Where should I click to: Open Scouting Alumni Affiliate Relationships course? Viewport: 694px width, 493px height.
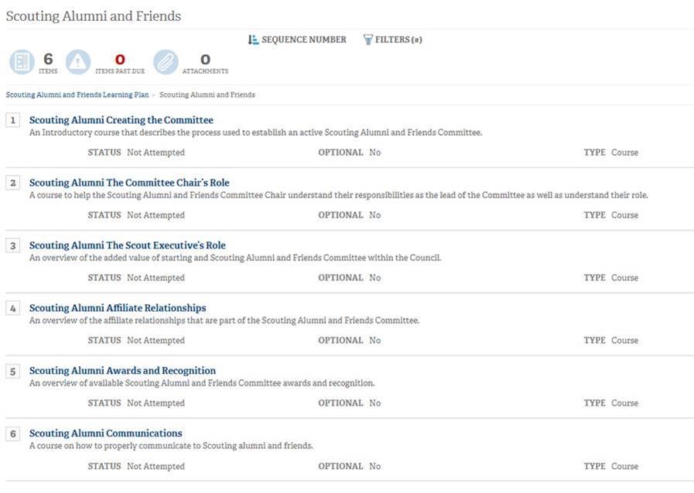(x=118, y=308)
